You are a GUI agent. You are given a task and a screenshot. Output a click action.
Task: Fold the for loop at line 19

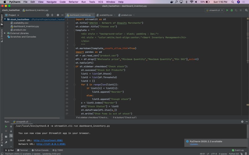coord(74,85)
